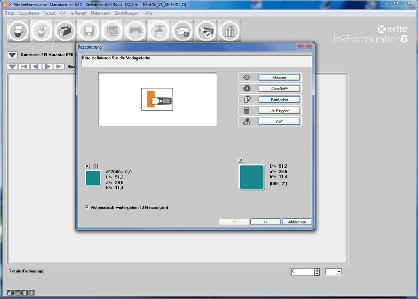Expand the Sortiment dropdown arrow
Image resolution: width=418 pixels, height=299 pixels.
click(x=12, y=55)
